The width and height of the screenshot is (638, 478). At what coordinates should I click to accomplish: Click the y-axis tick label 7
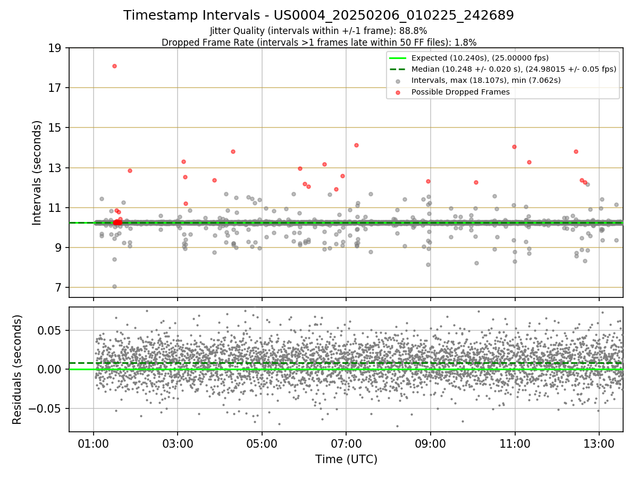[60, 287]
